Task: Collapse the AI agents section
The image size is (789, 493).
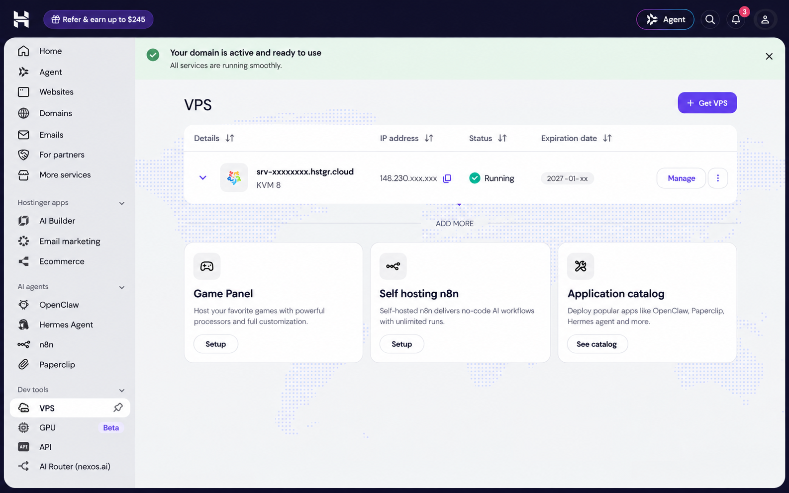Action: tap(122, 287)
